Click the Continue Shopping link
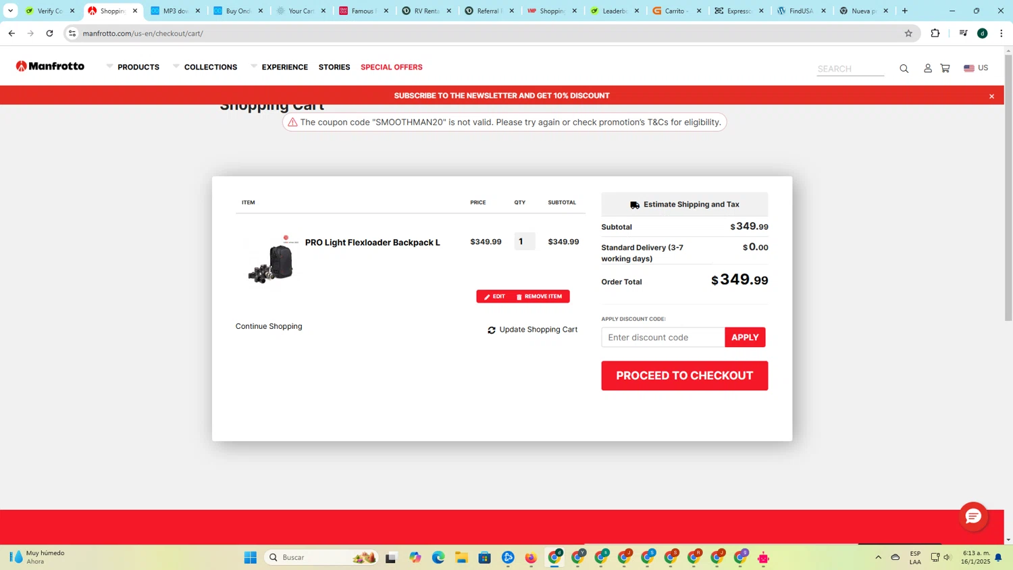This screenshot has height=570, width=1013. pos(269,326)
